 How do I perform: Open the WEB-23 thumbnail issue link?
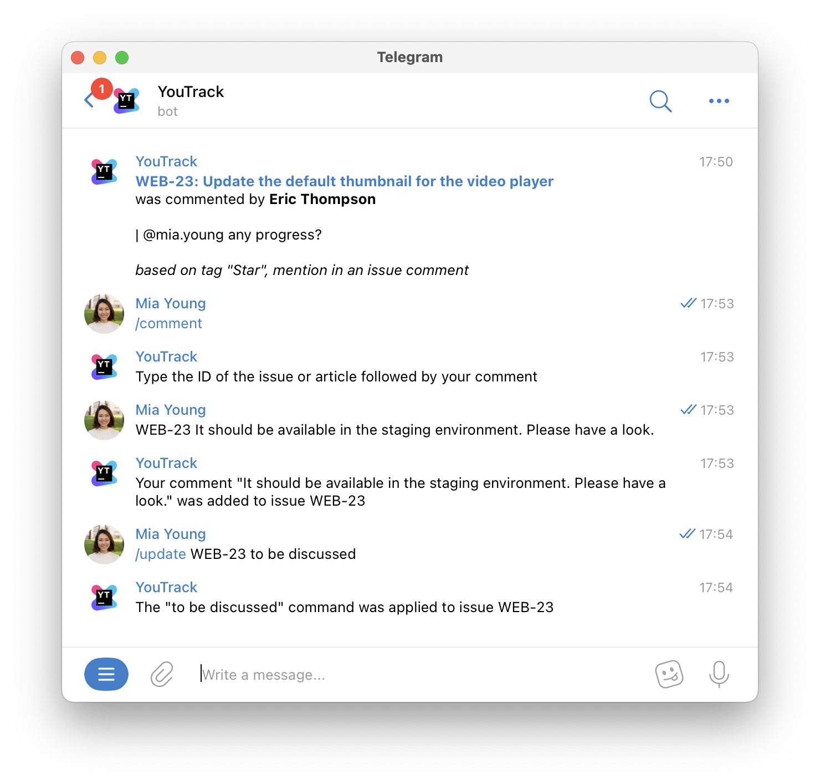tap(344, 181)
